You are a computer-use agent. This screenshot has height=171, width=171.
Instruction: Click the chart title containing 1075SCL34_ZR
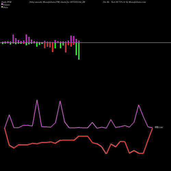click(x=57, y=2)
